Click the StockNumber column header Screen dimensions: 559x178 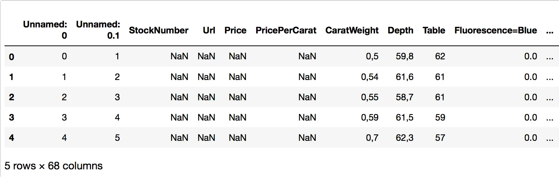(158, 30)
